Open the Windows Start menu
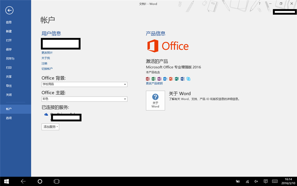Screen dimensions: 297x186 6,181
